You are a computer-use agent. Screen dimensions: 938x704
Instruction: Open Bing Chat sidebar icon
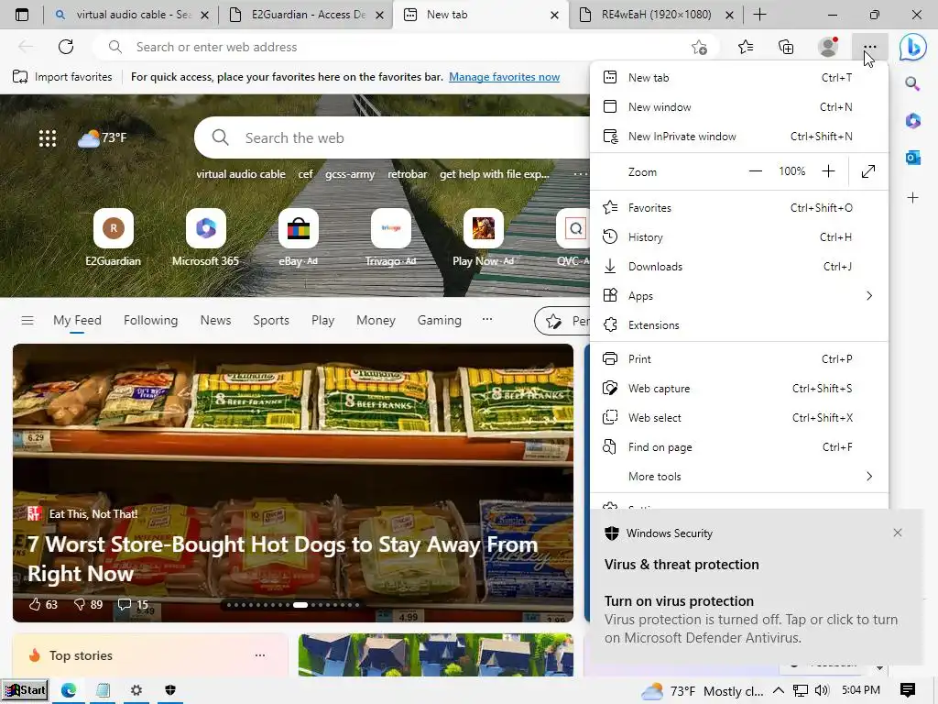point(913,47)
